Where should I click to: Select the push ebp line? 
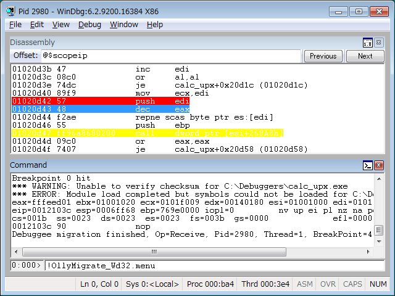(101, 125)
